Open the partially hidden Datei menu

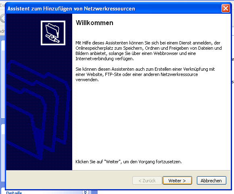pos(2,6)
